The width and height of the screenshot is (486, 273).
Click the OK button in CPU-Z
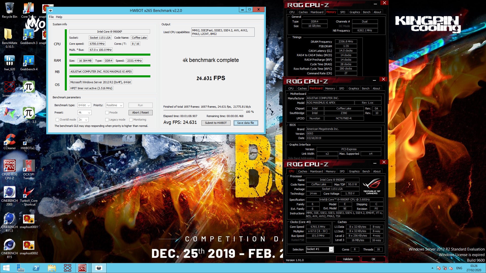[x=373, y=259]
